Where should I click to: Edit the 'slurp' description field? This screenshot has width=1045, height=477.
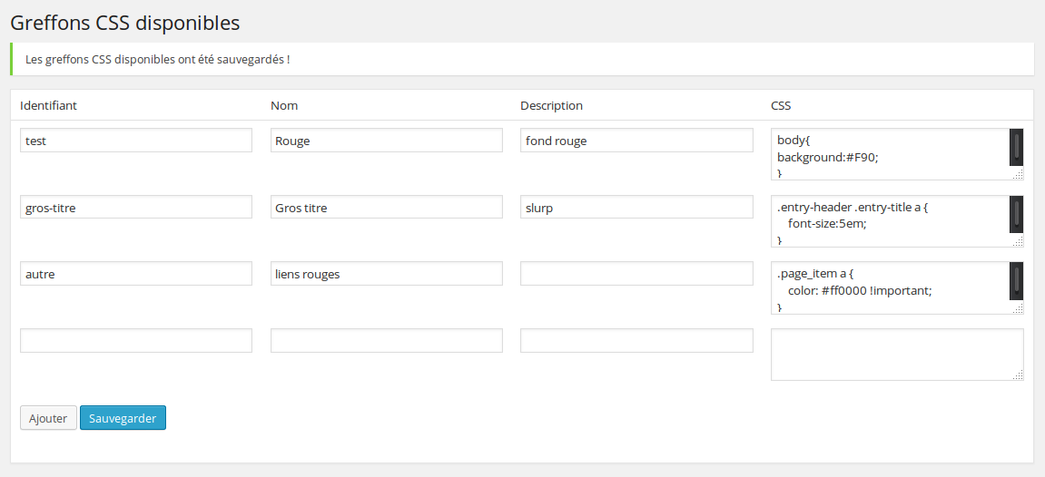pyautogui.click(x=636, y=207)
